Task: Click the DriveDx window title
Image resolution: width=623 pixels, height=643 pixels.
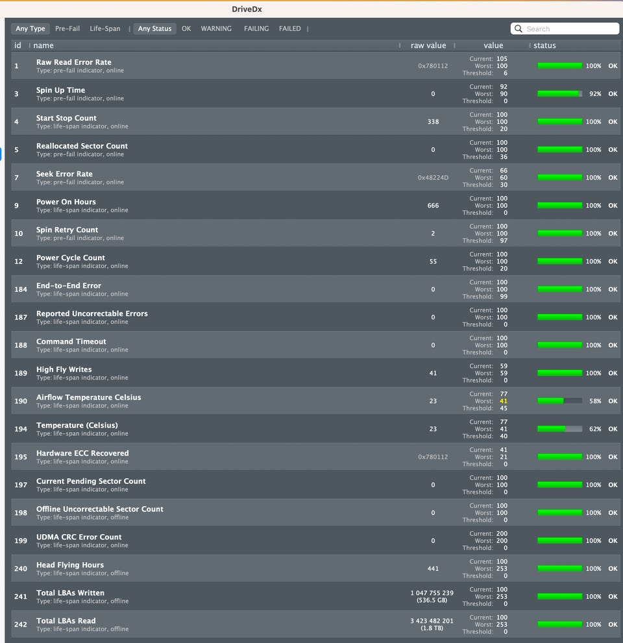Action: pyautogui.click(x=247, y=9)
